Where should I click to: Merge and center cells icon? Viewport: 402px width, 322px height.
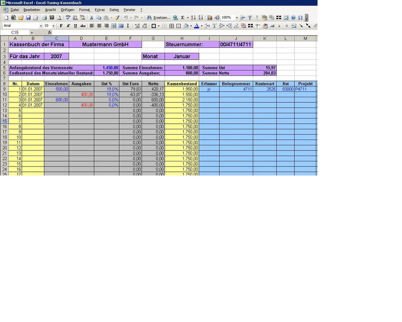113,26
